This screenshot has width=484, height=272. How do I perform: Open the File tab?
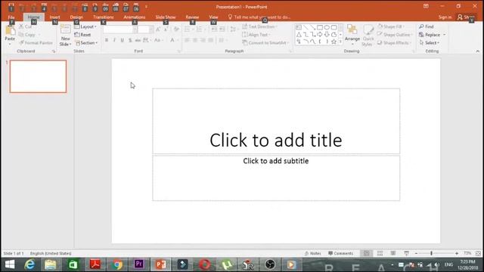[11, 17]
